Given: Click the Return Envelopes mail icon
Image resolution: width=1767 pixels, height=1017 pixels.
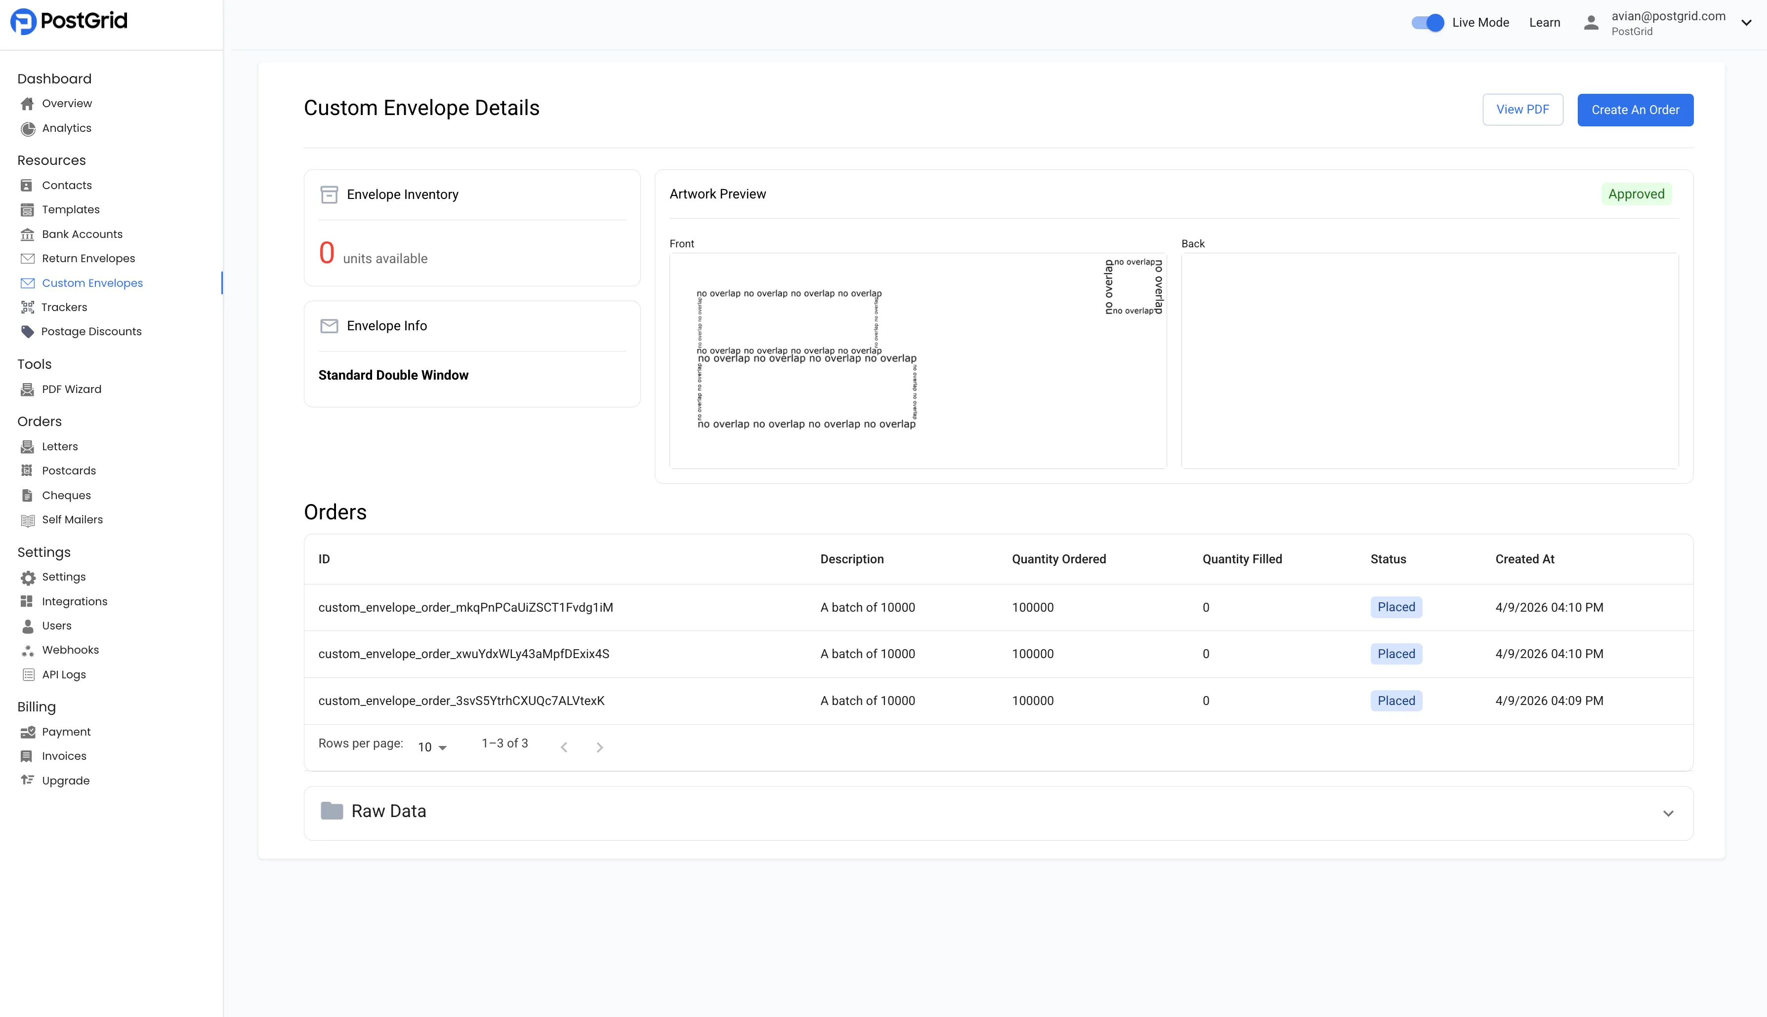Looking at the screenshot, I should pyautogui.click(x=27, y=258).
